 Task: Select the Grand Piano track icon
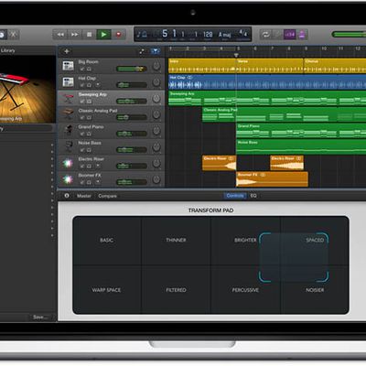(x=68, y=130)
